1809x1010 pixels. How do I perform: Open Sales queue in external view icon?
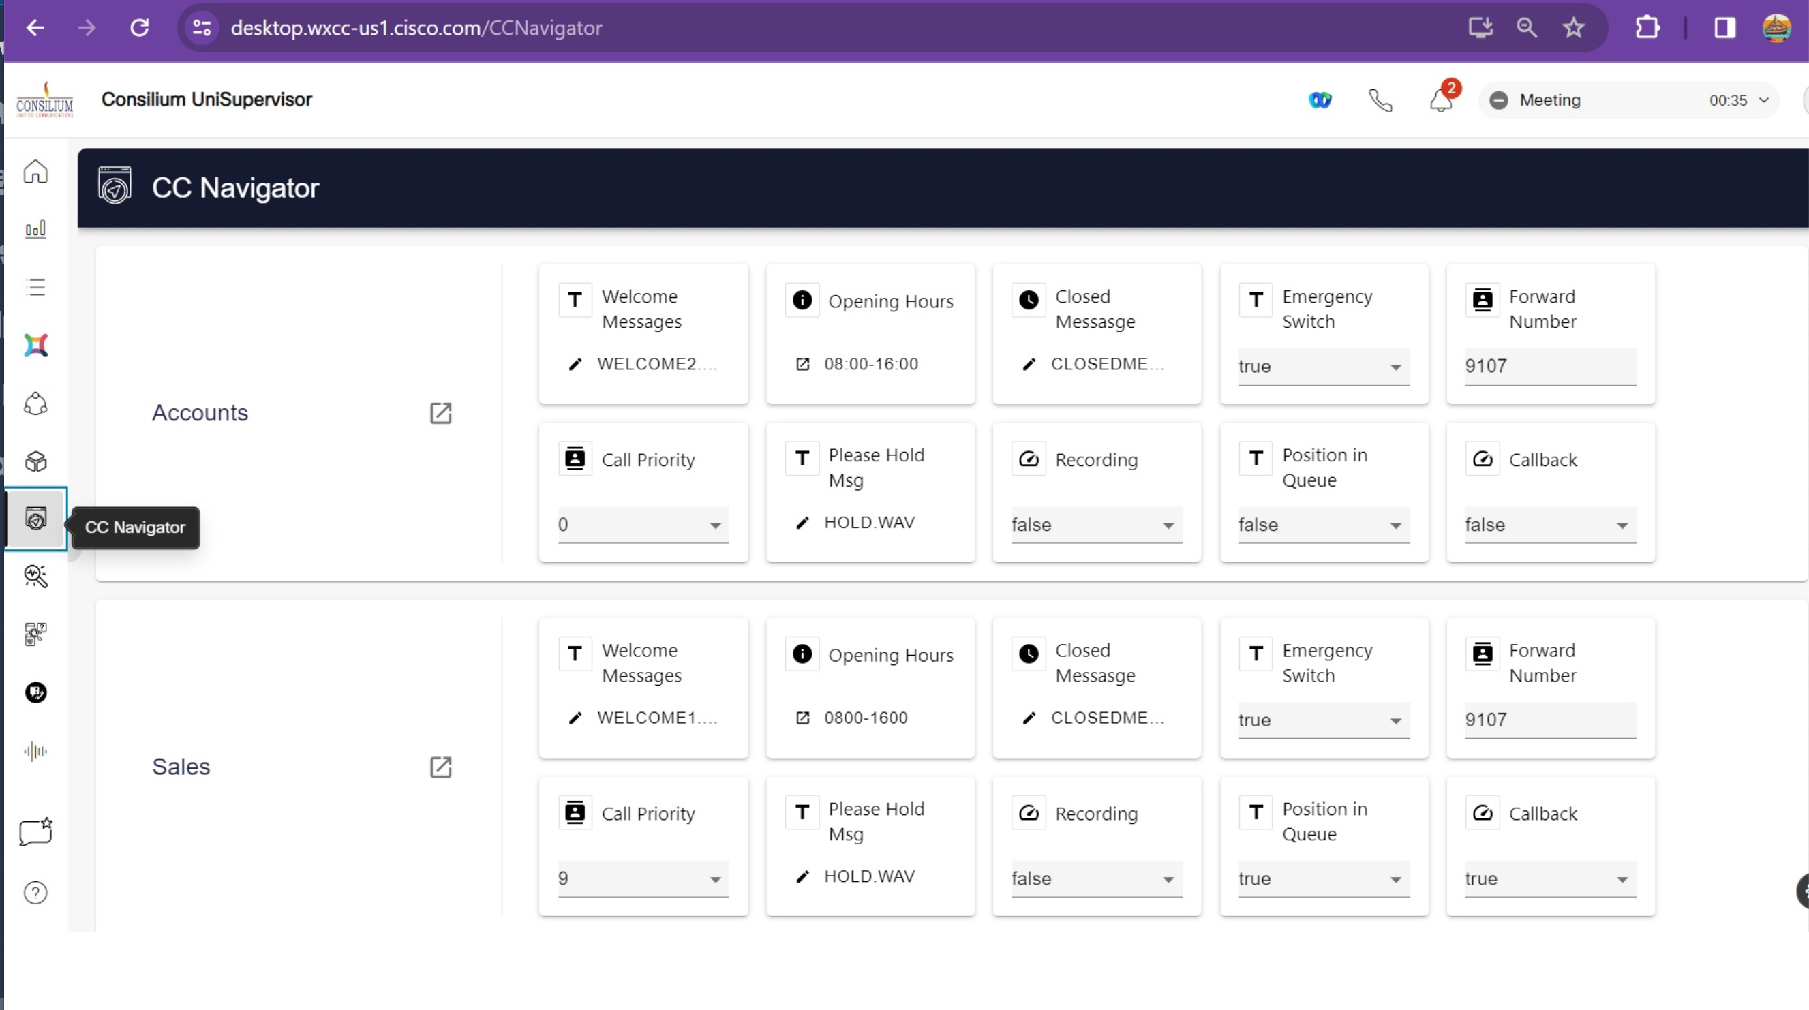point(440,767)
